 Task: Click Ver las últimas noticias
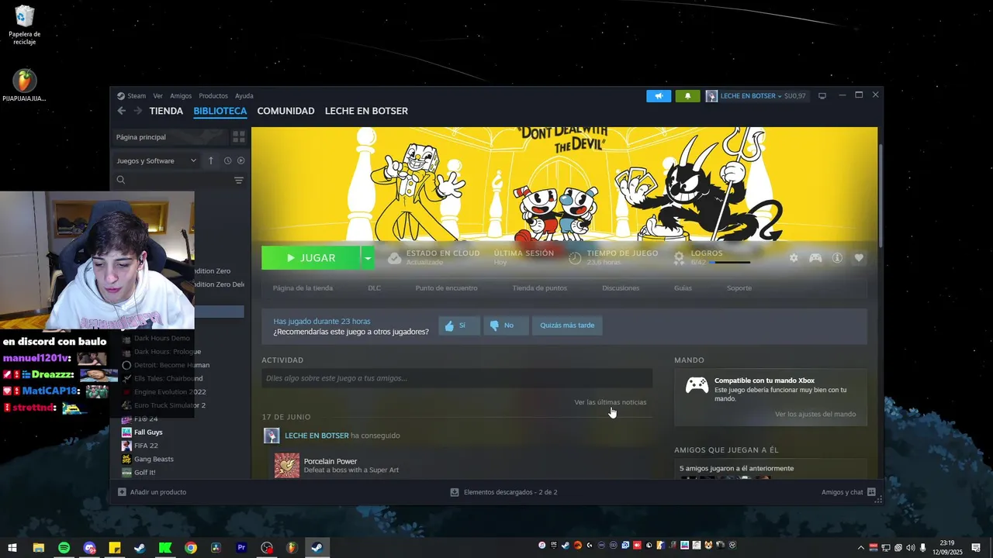click(x=611, y=402)
